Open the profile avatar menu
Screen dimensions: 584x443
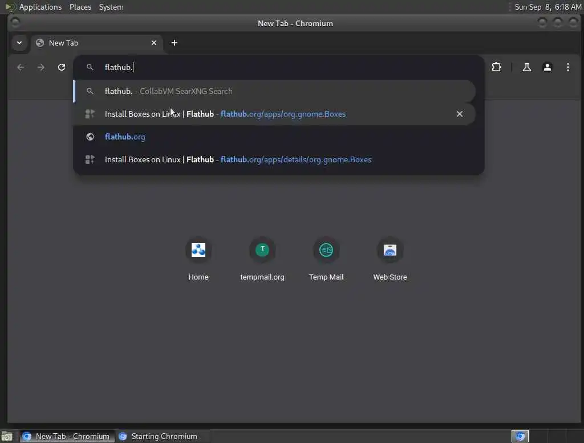[547, 67]
